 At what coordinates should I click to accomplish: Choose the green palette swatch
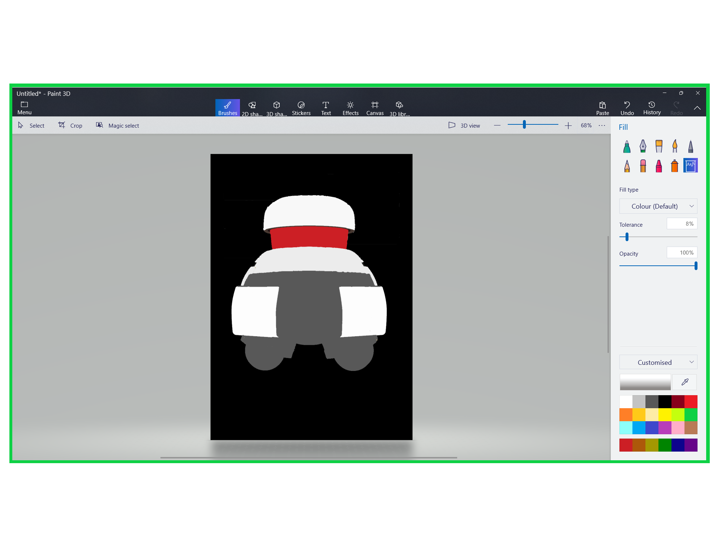(x=691, y=415)
